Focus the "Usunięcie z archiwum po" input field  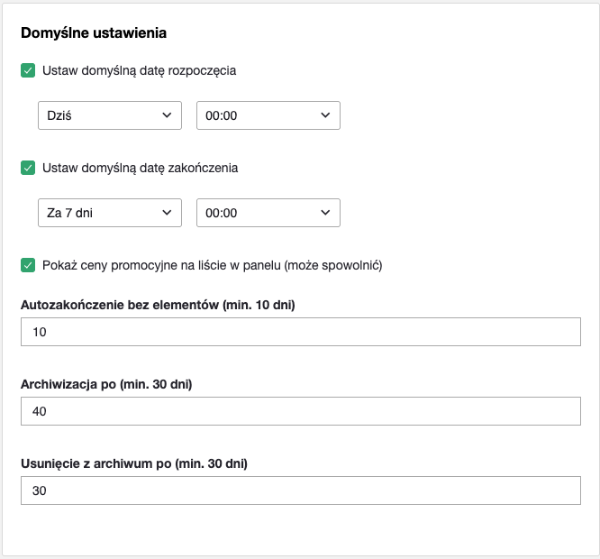click(x=301, y=491)
